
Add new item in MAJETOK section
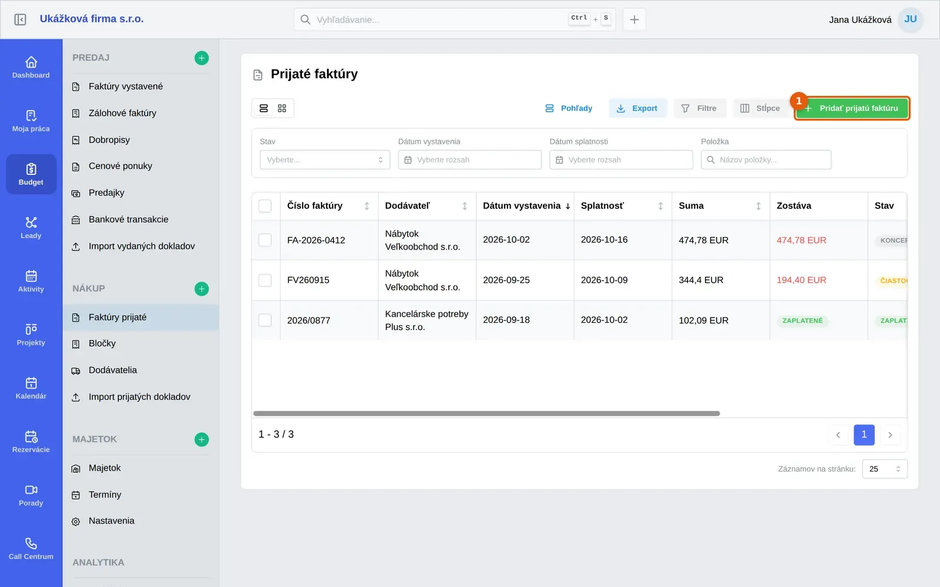point(202,439)
